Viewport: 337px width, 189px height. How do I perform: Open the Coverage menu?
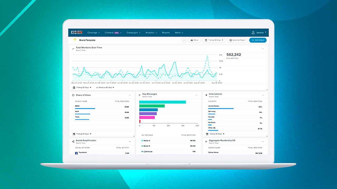tap(94, 33)
